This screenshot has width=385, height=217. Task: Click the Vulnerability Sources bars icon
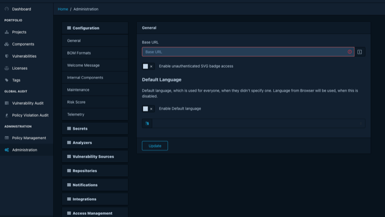pos(69,157)
